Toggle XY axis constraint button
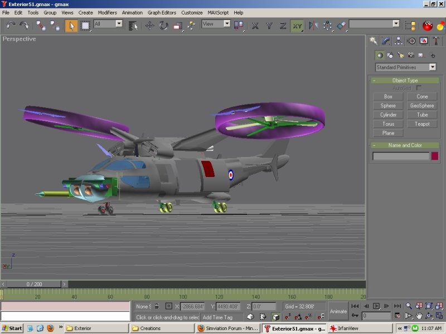446x334 pixels. tap(297, 25)
